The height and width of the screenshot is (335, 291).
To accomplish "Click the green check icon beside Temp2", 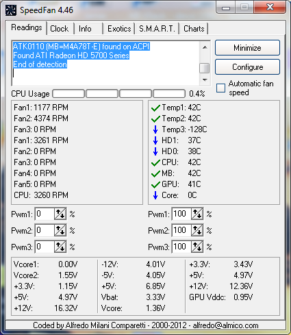I will (x=155, y=119).
